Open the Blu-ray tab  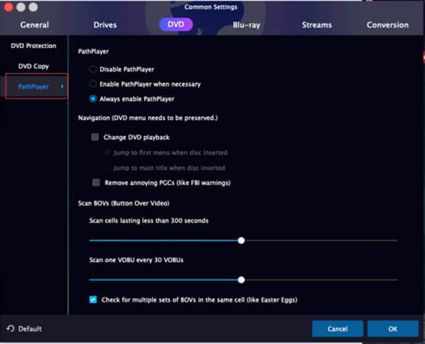pos(246,25)
